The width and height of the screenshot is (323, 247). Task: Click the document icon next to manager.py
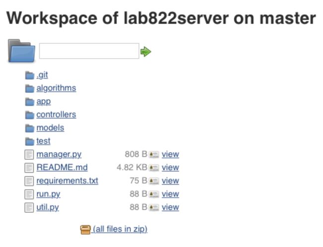pos(29,155)
